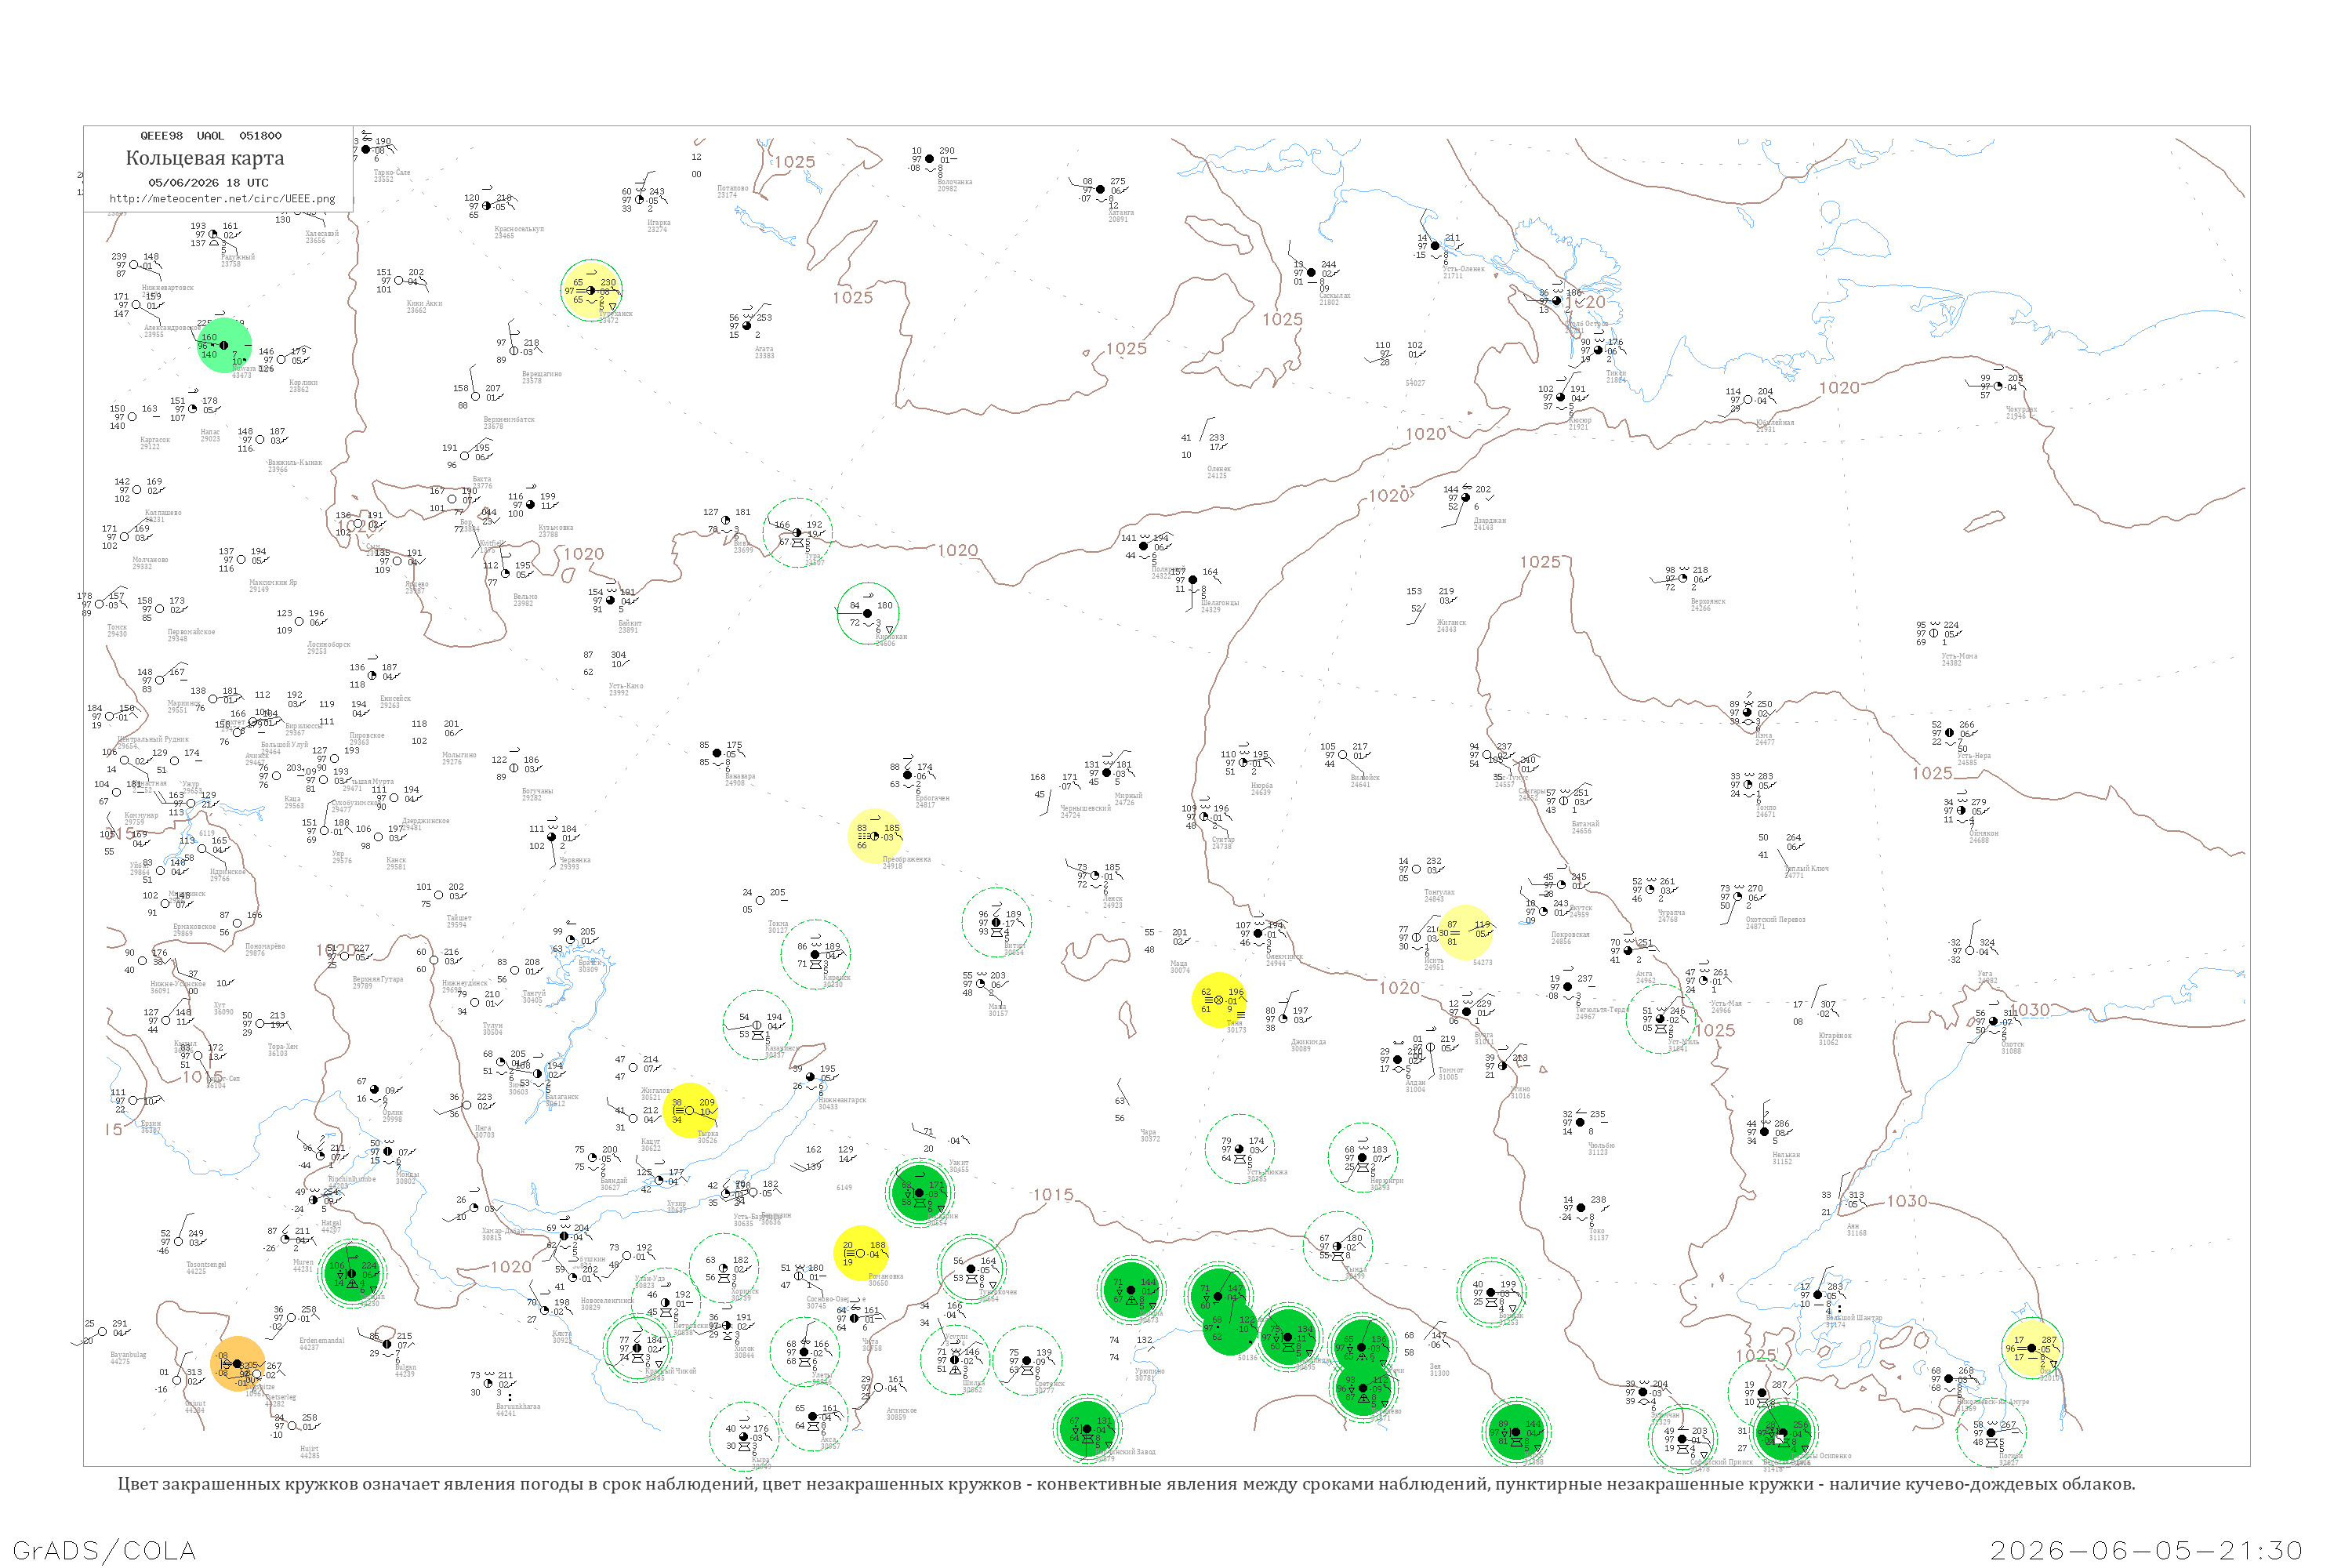Open the meteocenter.net/circ/UEEE.png URL

coord(222,199)
